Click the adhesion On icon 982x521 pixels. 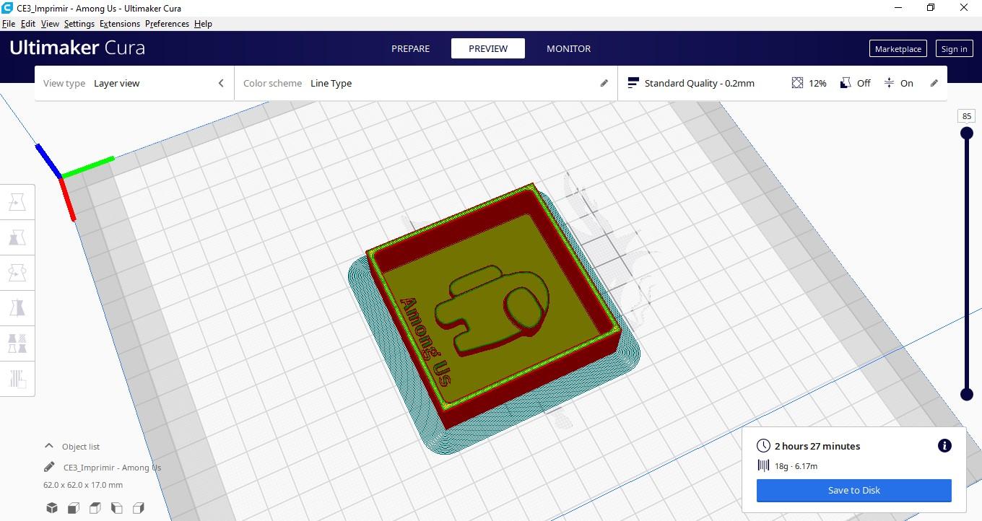pos(889,83)
